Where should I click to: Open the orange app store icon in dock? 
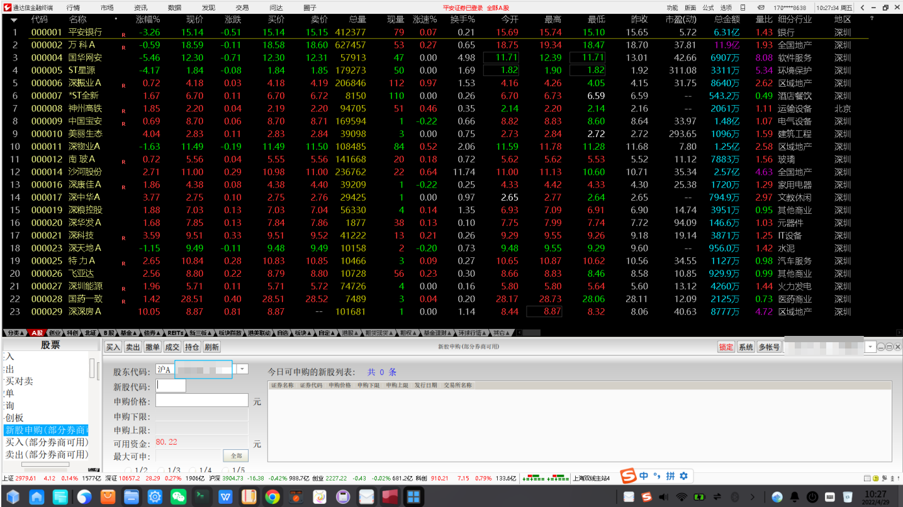pos(108,497)
